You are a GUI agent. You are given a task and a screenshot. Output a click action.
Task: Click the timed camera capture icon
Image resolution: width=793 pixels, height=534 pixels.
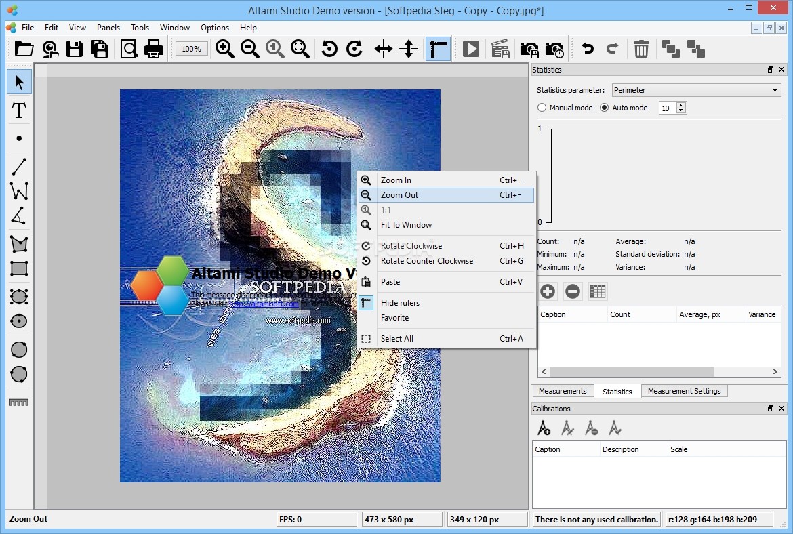coord(554,49)
